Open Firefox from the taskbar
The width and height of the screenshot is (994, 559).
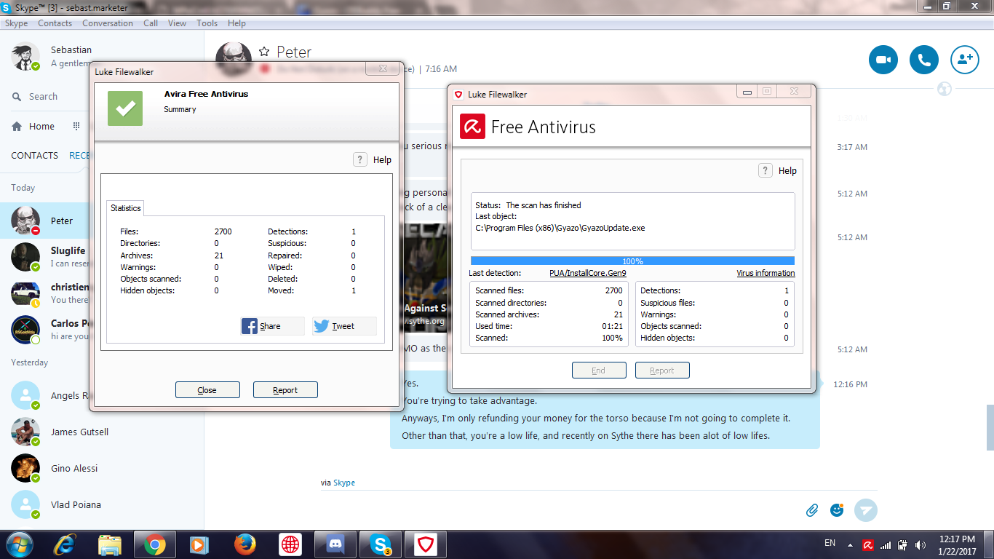(x=245, y=544)
